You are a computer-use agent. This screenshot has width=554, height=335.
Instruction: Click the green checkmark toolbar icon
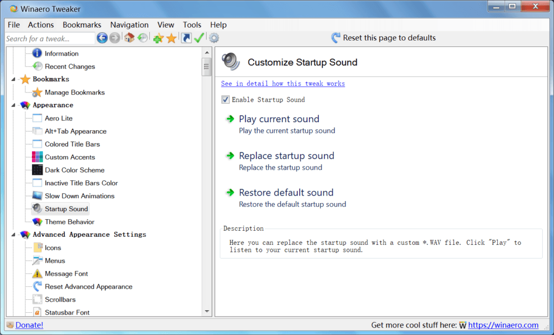(x=199, y=38)
